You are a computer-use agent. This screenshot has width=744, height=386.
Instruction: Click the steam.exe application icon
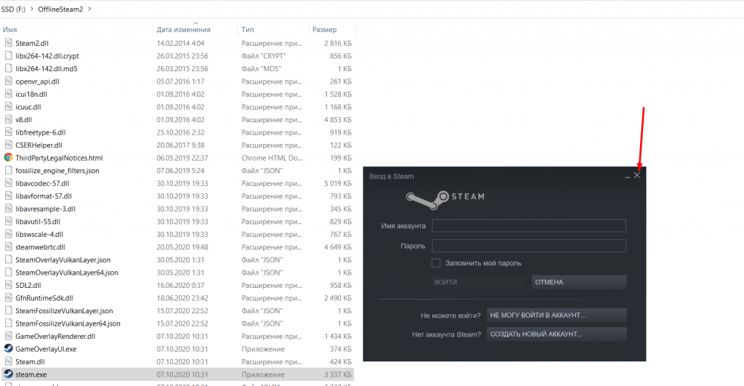point(8,374)
